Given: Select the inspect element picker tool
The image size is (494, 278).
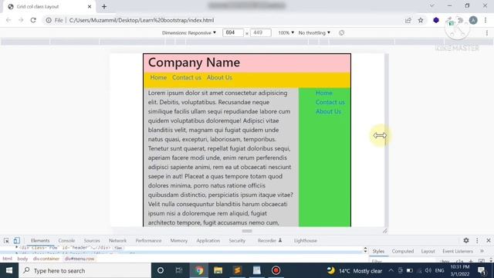Looking at the screenshot, I should (6, 240).
